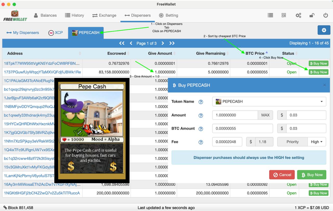
Task: Click help icon next to Token Name
Action: pyautogui.click(x=201, y=102)
